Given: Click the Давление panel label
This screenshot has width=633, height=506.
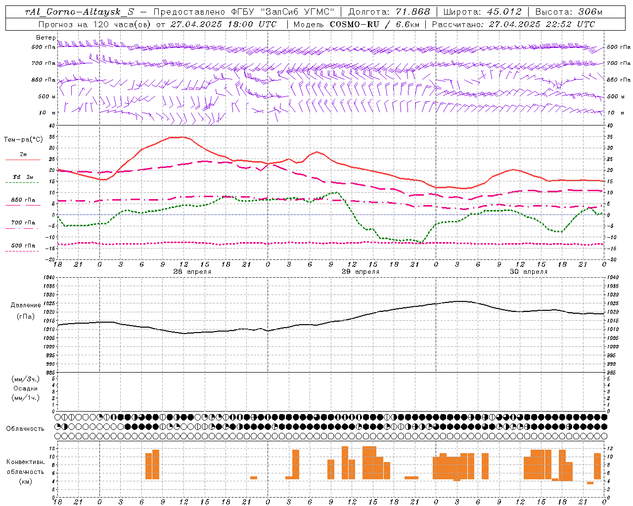Looking at the screenshot, I should (x=26, y=305).
